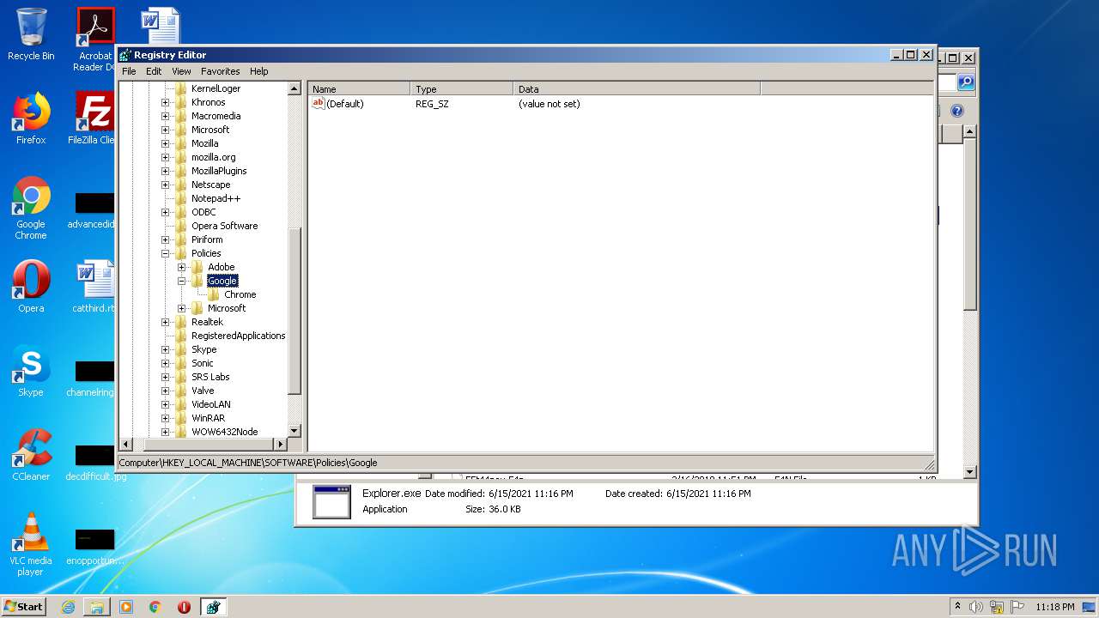Select the Skype registry key folder icon

(181, 349)
